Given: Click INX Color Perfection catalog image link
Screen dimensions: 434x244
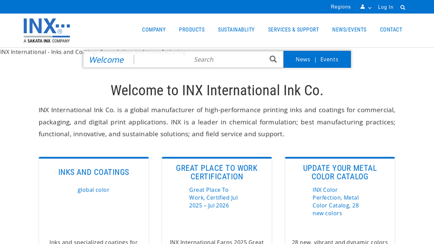Looking at the screenshot, I should 336,201.
